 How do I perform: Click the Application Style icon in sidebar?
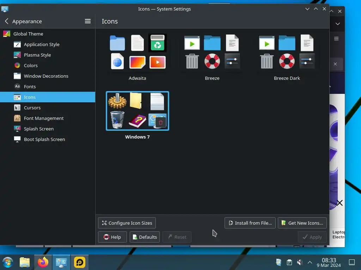tap(17, 44)
